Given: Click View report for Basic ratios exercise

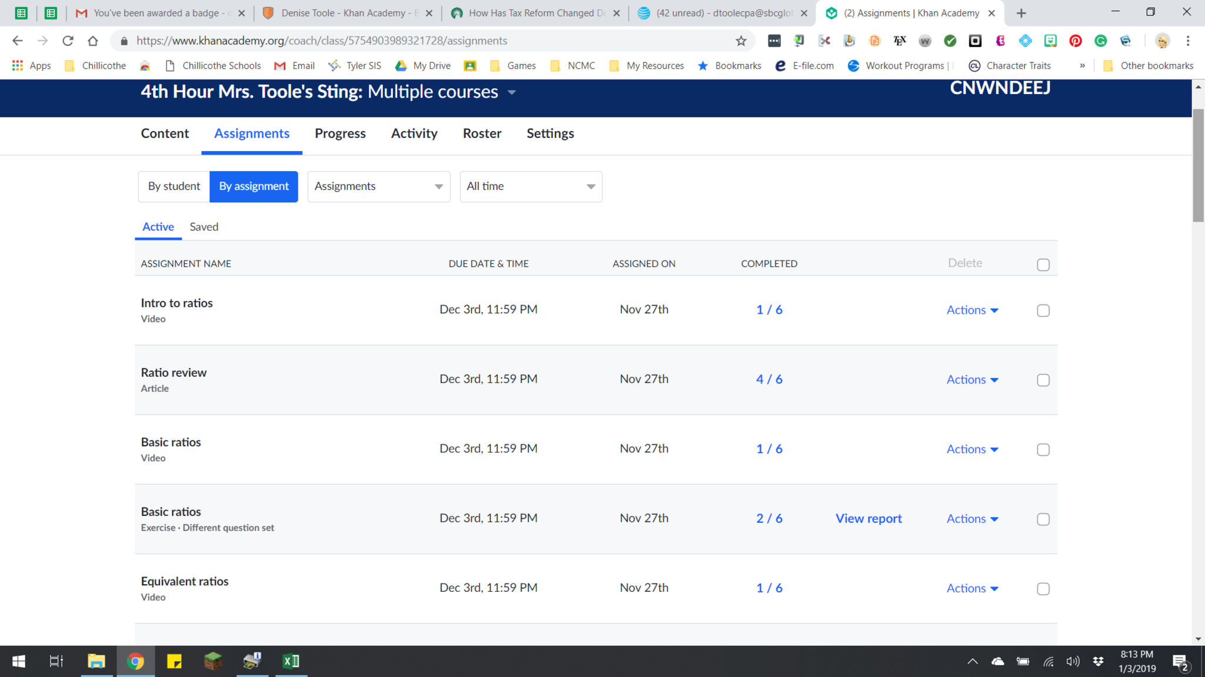Looking at the screenshot, I should (868, 518).
